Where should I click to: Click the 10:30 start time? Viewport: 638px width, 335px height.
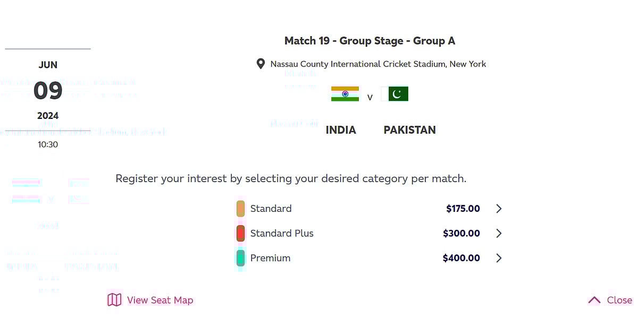point(48,144)
